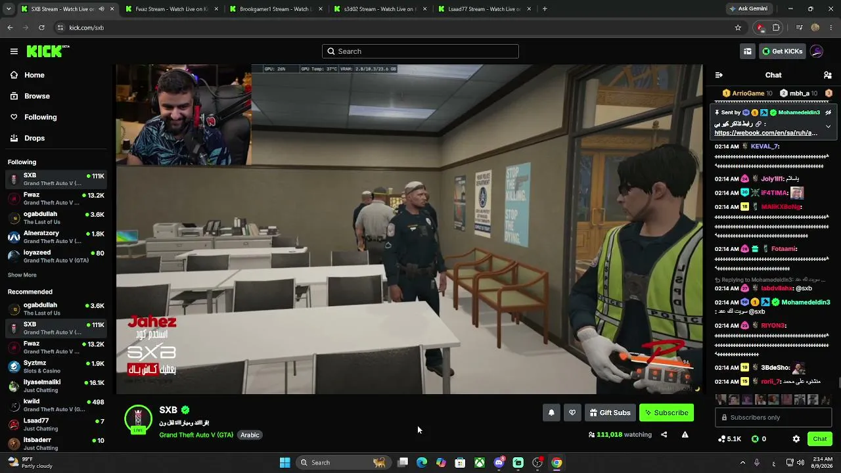841x473 pixels.
Task: Click the SXB channel avatar
Action: coord(138,420)
